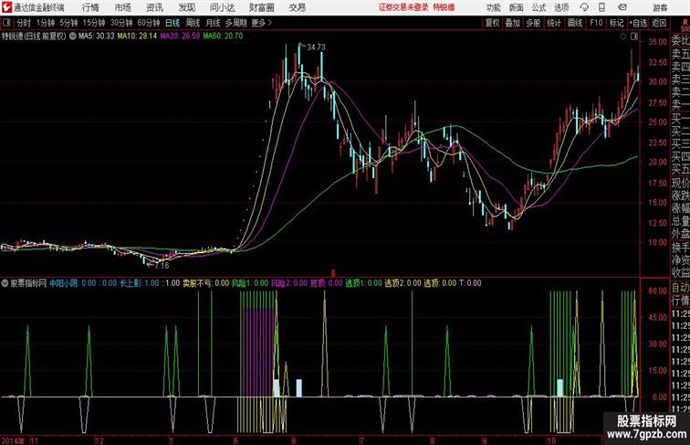Open the 资讯 menu
The width and height of the screenshot is (690, 445).
pos(154,7)
